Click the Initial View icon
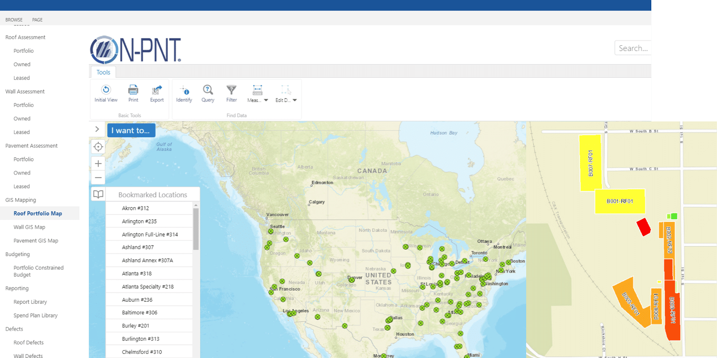This screenshot has height=358, width=717. pos(106,90)
